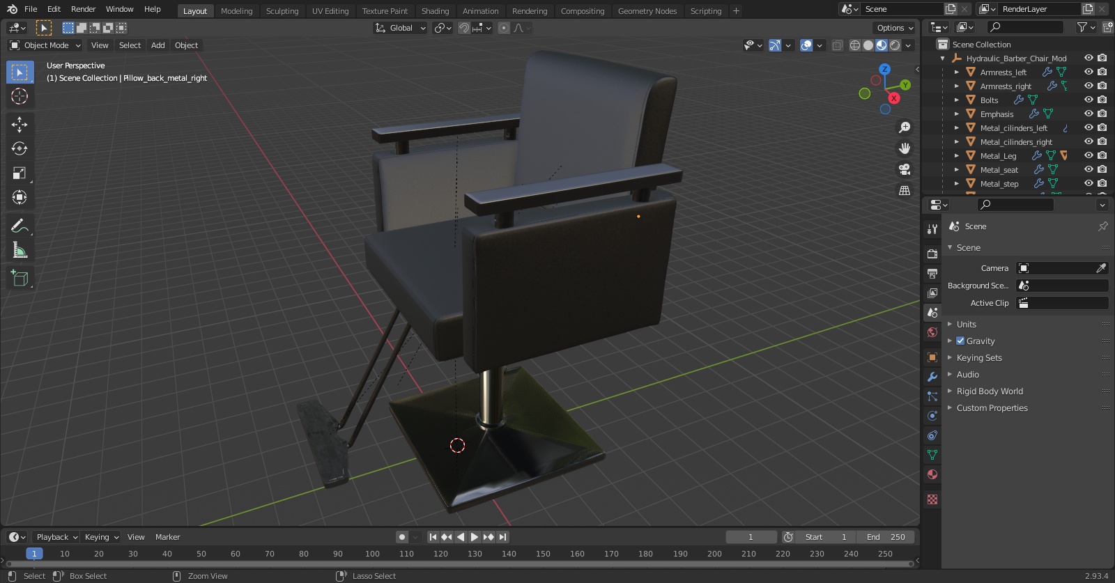Image resolution: width=1115 pixels, height=583 pixels.
Task: Click the outliner search field
Action: [x=1026, y=27]
